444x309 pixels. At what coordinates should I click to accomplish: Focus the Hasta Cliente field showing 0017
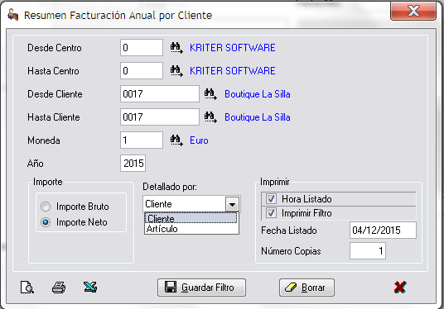(x=160, y=117)
